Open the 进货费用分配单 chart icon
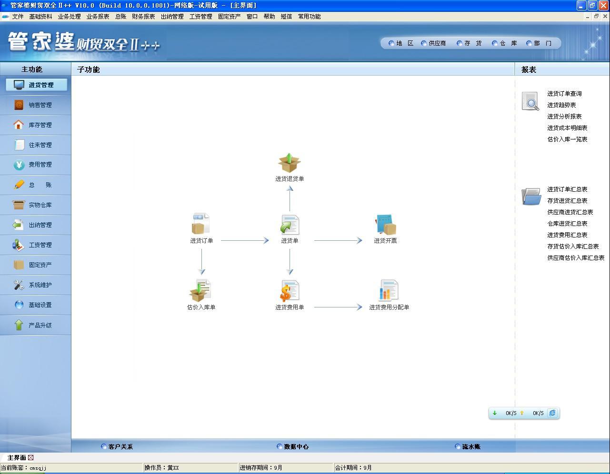Image resolution: width=610 pixels, height=474 pixels. point(389,291)
